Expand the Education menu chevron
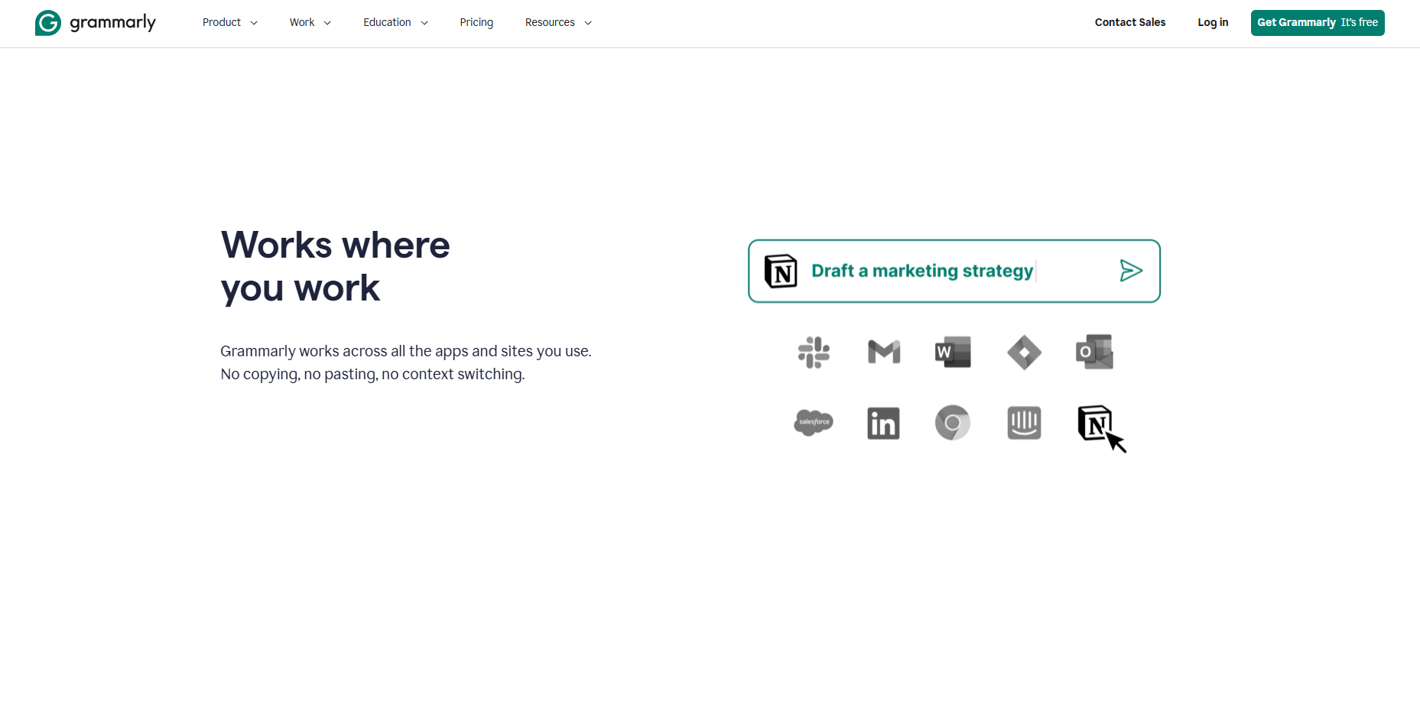1420x705 pixels. click(424, 23)
